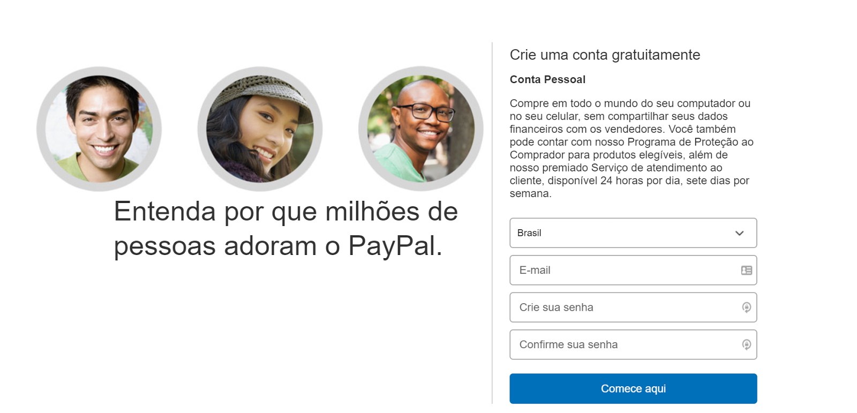The width and height of the screenshot is (857, 413).
Task: Click the key icon in Confirme sua senha field
Action: point(746,344)
